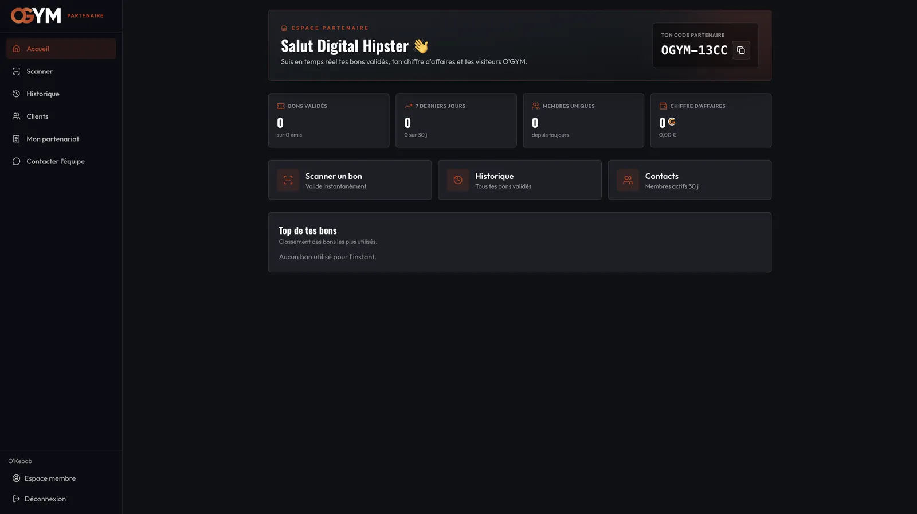Click the Espace membre user icon

(x=17, y=478)
